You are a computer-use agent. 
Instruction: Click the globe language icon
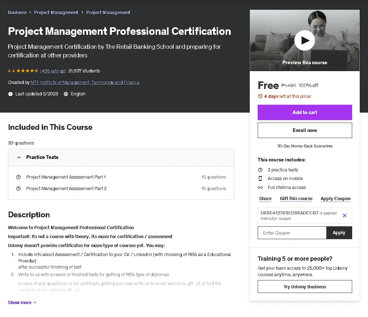tap(66, 94)
